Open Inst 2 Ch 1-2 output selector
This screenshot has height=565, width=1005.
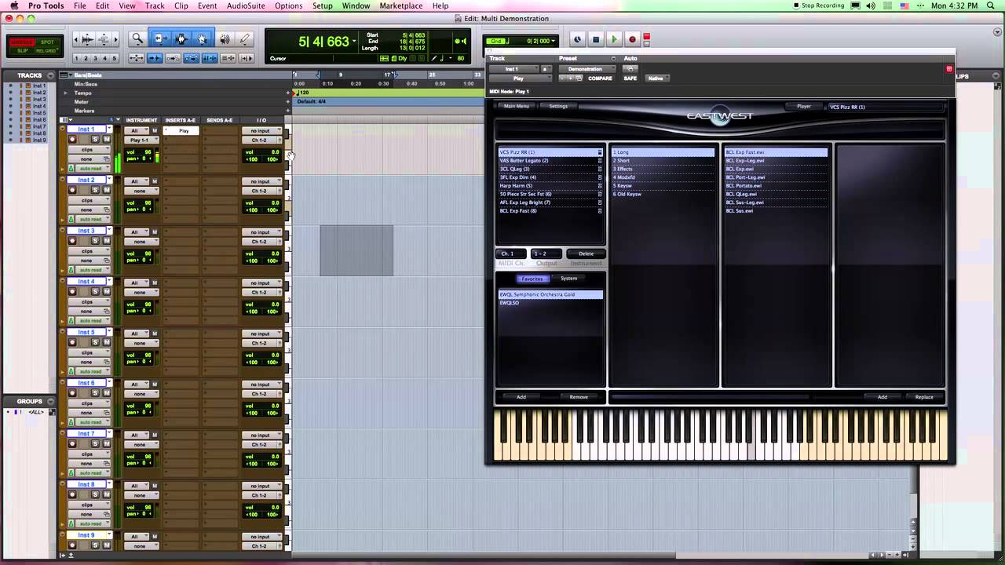[x=261, y=191]
